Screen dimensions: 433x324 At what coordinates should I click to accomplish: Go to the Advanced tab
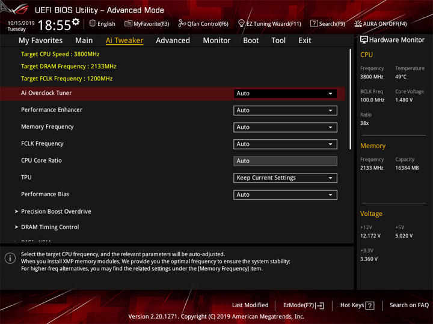pos(173,41)
